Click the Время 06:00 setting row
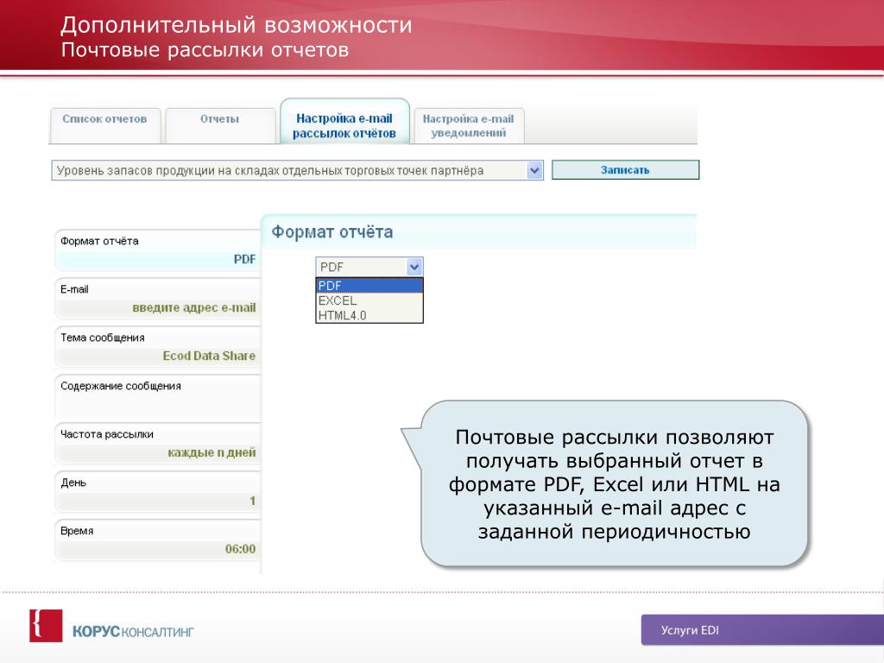The height and width of the screenshot is (663, 884). 158,540
